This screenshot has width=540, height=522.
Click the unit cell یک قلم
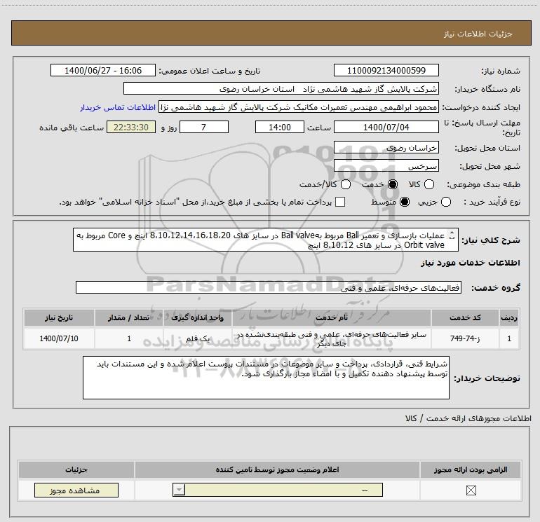[198, 338]
